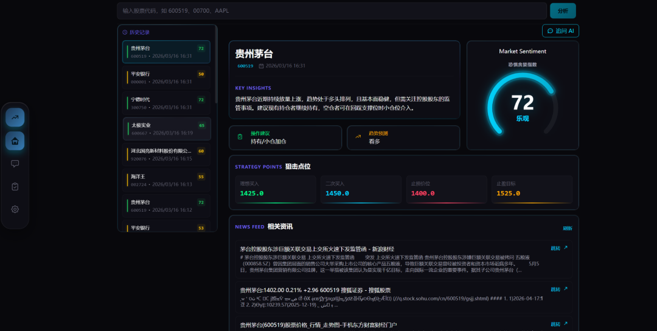
Task: Click the history list scrollbar
Action: (x=216, y=64)
